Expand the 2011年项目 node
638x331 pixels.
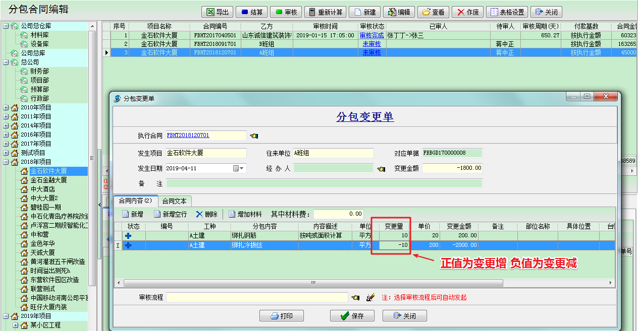(6, 116)
